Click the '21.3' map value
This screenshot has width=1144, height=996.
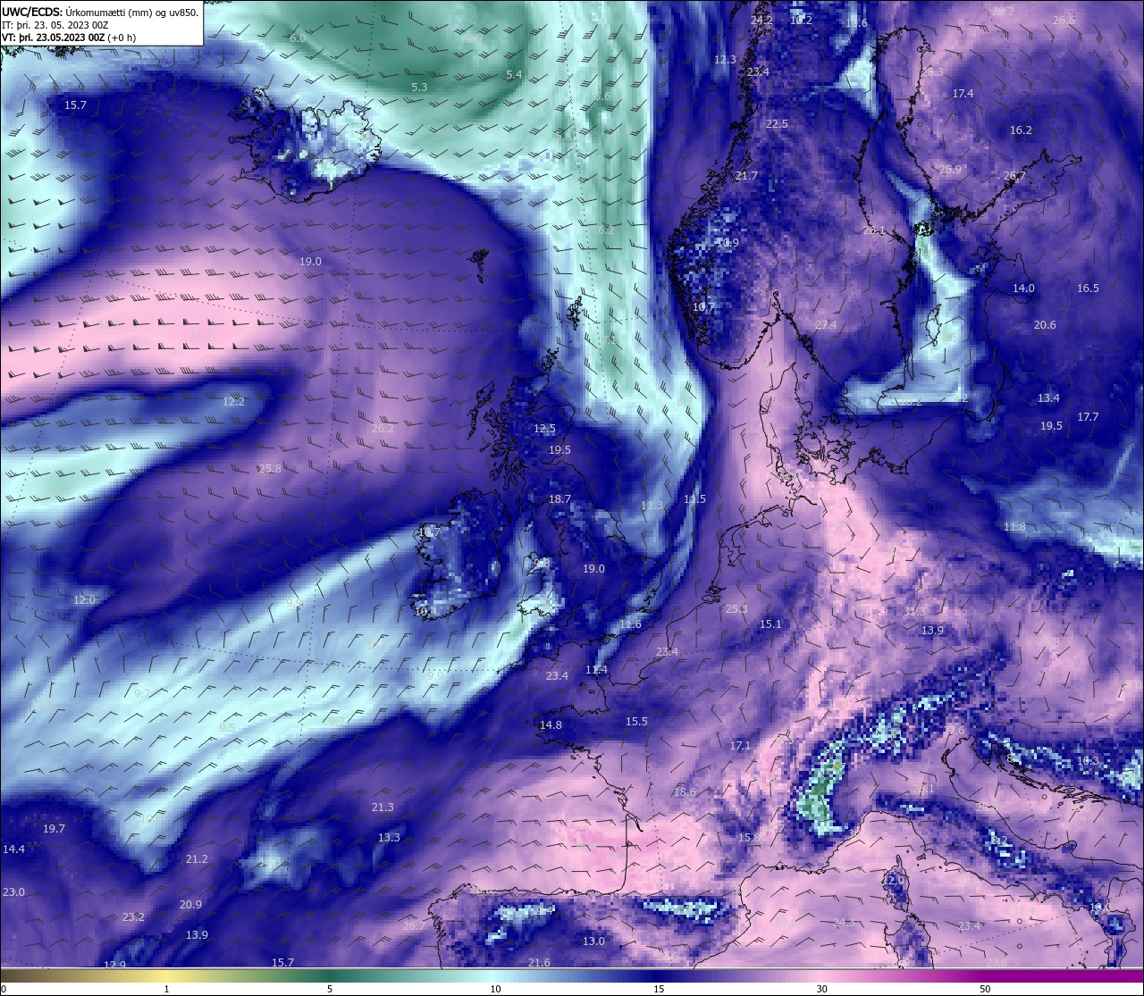click(x=383, y=808)
